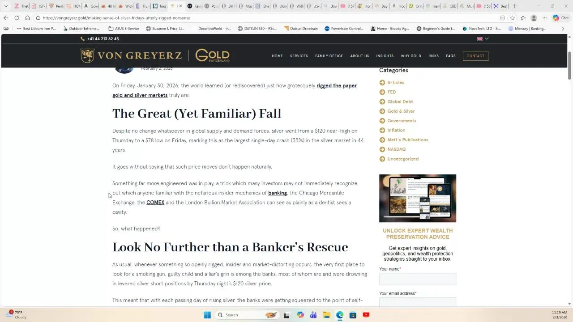
Task: Click the CONTACT button
Action: click(475, 56)
